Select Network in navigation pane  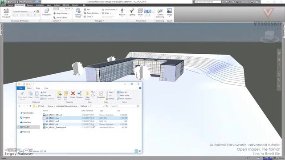point(25,132)
